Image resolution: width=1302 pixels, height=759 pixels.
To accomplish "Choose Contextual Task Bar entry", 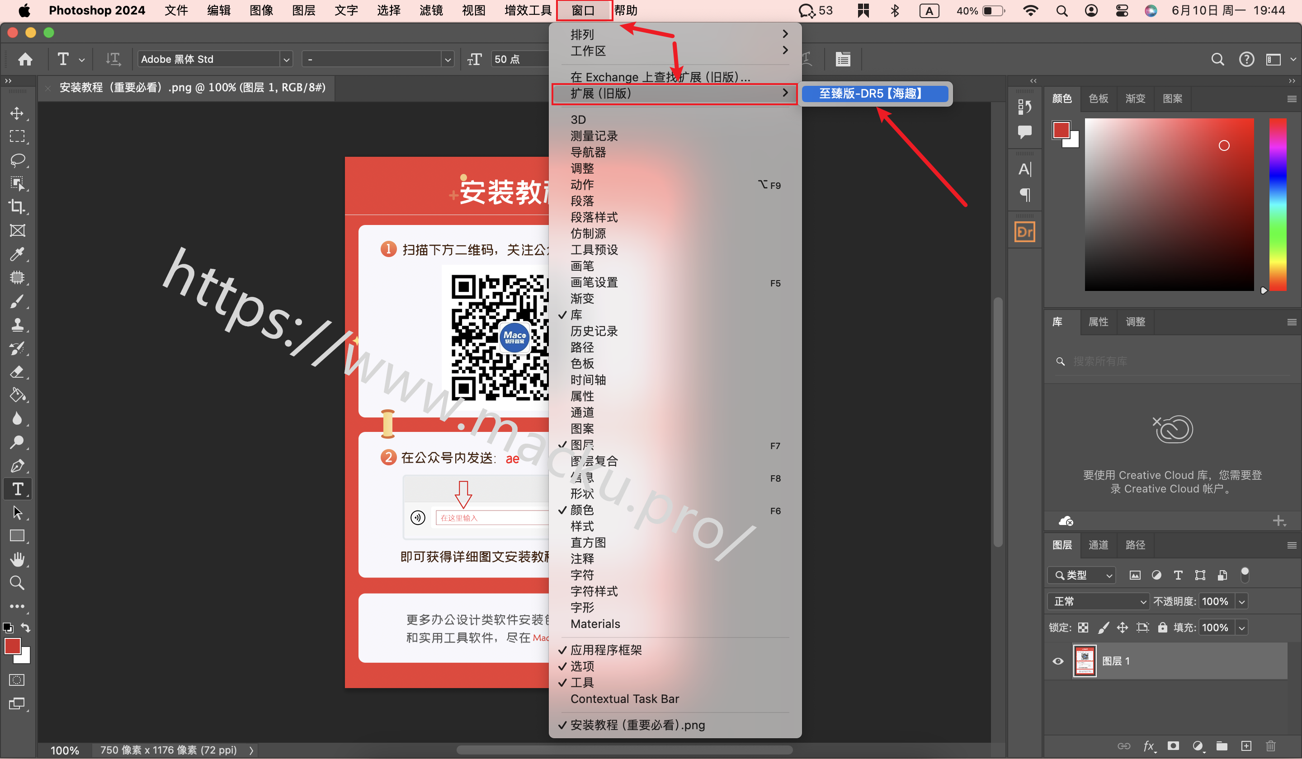I will pos(675,698).
